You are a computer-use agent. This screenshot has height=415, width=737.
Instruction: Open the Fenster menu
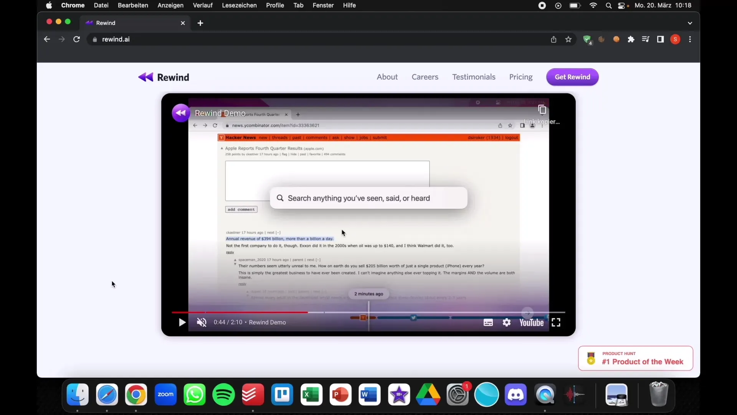(x=323, y=5)
